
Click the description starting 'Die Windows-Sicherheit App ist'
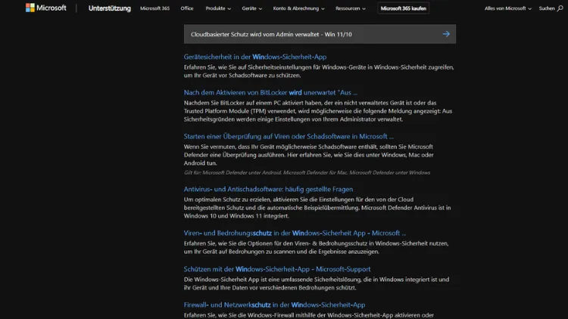tap(317, 283)
